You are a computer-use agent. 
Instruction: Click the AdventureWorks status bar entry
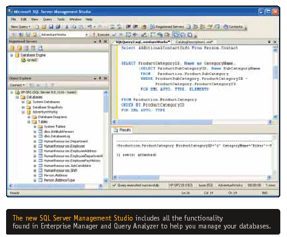pyautogui.click(x=230, y=185)
